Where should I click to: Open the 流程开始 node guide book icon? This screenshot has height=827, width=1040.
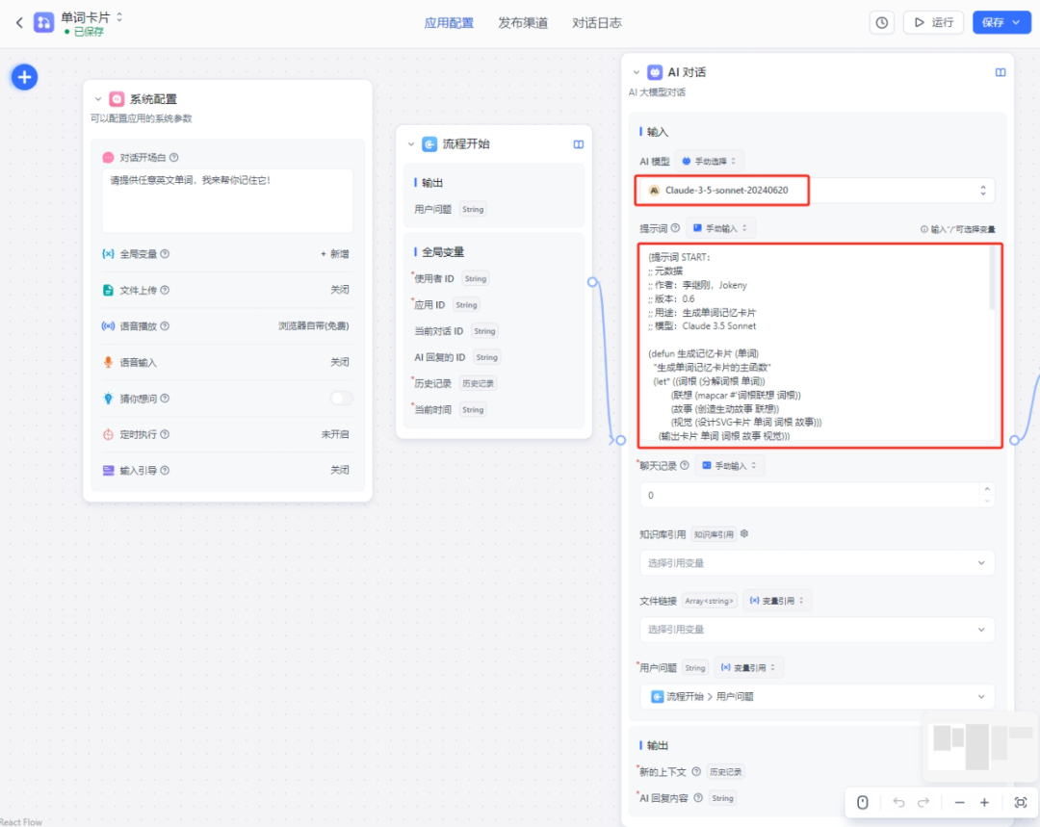(x=579, y=143)
